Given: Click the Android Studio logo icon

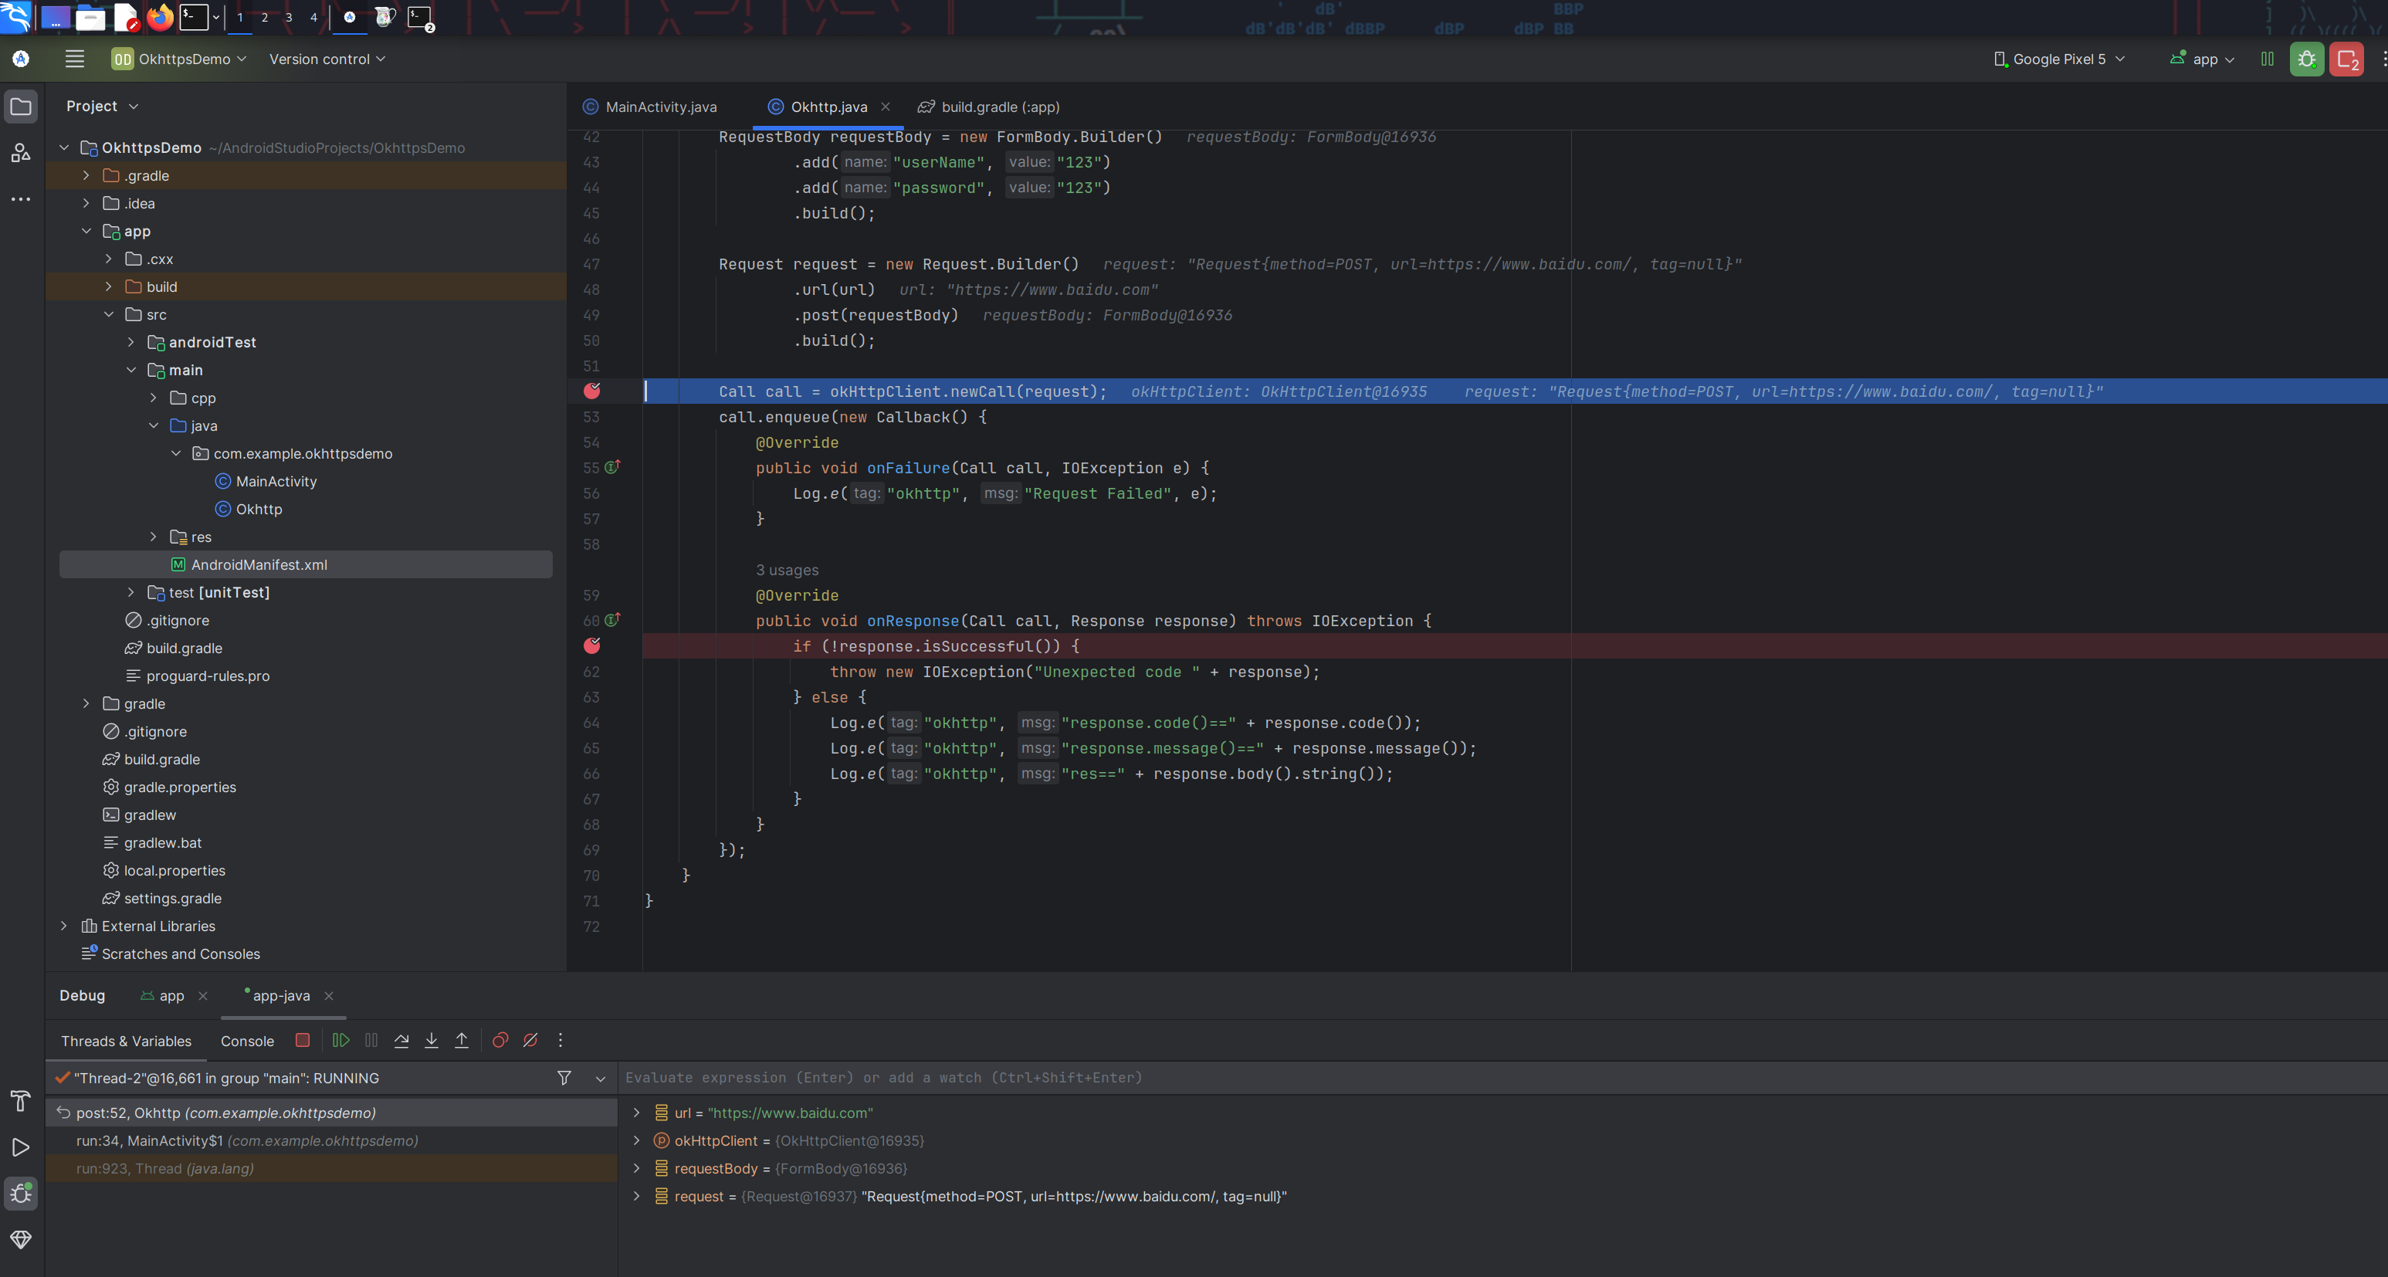Looking at the screenshot, I should click(20, 59).
